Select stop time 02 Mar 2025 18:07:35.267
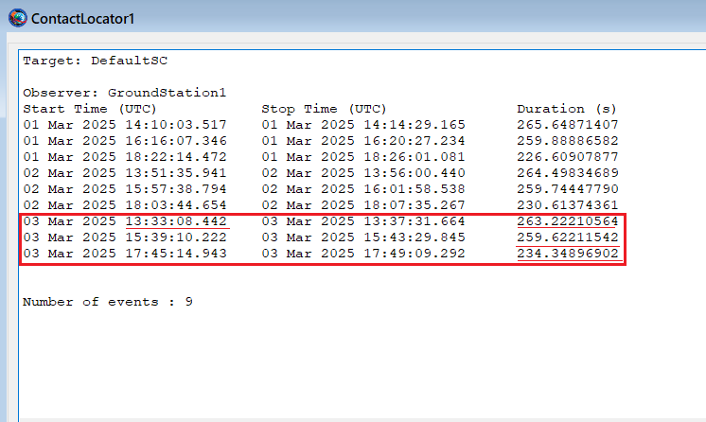706x422 pixels. pyautogui.click(x=363, y=205)
